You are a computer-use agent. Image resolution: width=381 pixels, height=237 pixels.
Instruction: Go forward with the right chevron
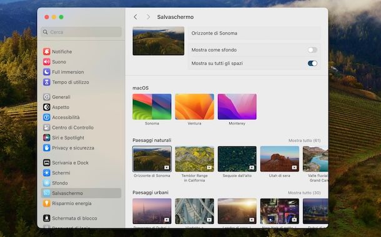[148, 17]
